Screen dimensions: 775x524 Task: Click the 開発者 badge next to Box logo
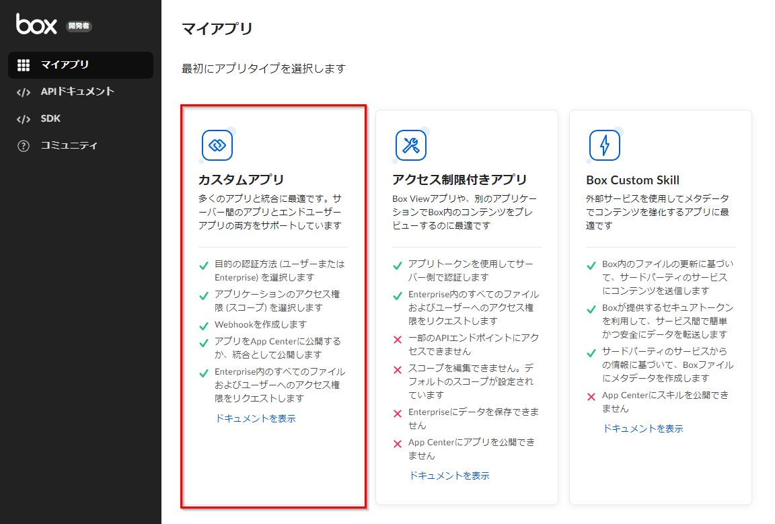coord(79,26)
